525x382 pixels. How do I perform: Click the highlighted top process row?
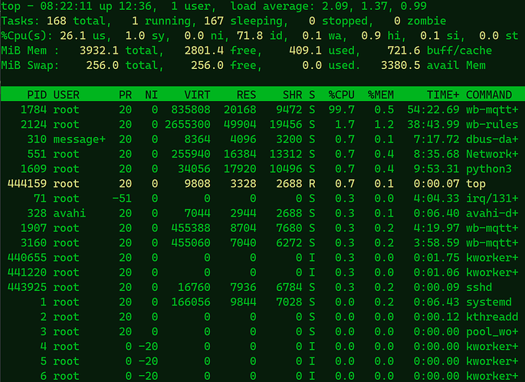[261, 184]
